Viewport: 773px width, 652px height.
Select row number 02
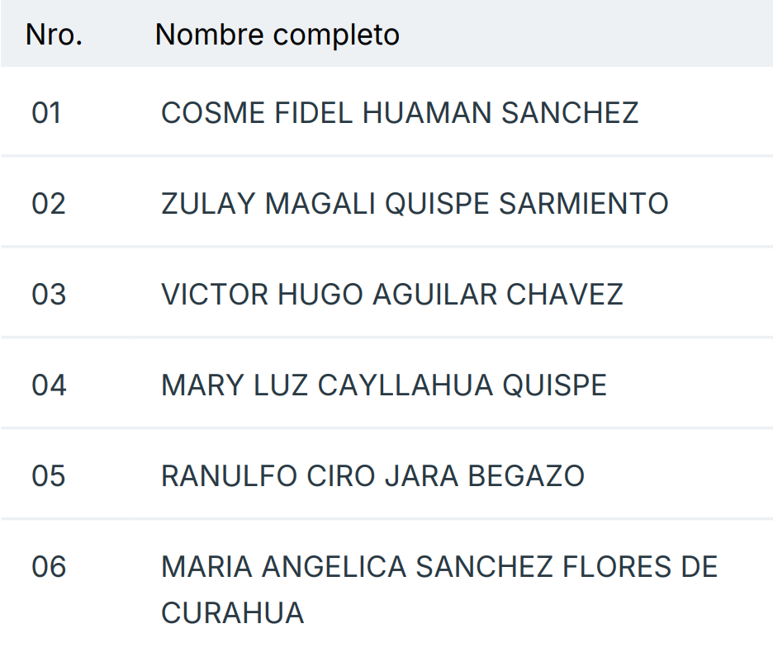(x=49, y=204)
